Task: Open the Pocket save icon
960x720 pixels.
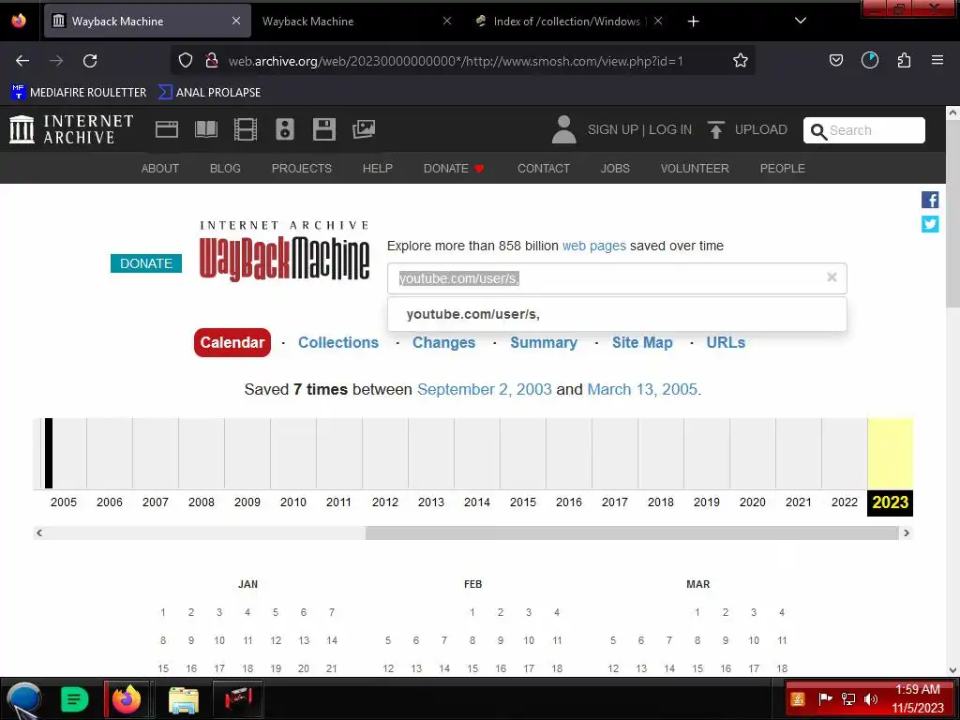Action: [835, 60]
